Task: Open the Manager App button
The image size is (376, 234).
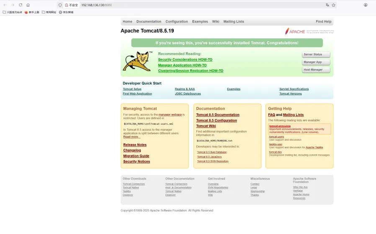Action: tap(316, 62)
